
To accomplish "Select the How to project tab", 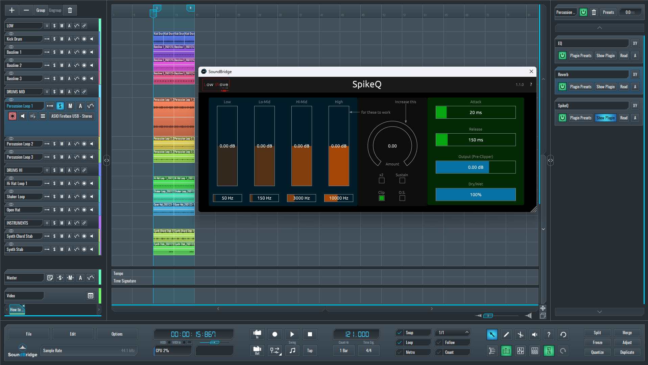I will click(16, 310).
